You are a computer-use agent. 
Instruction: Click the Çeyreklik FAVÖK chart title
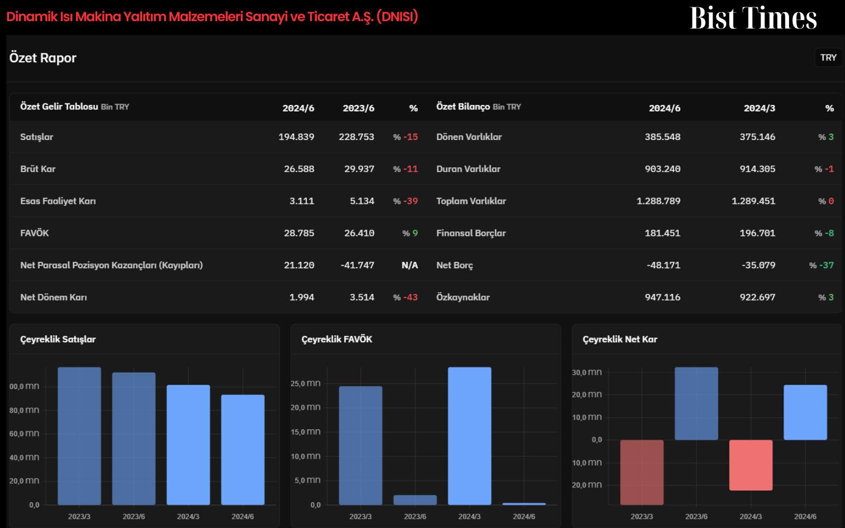point(337,340)
